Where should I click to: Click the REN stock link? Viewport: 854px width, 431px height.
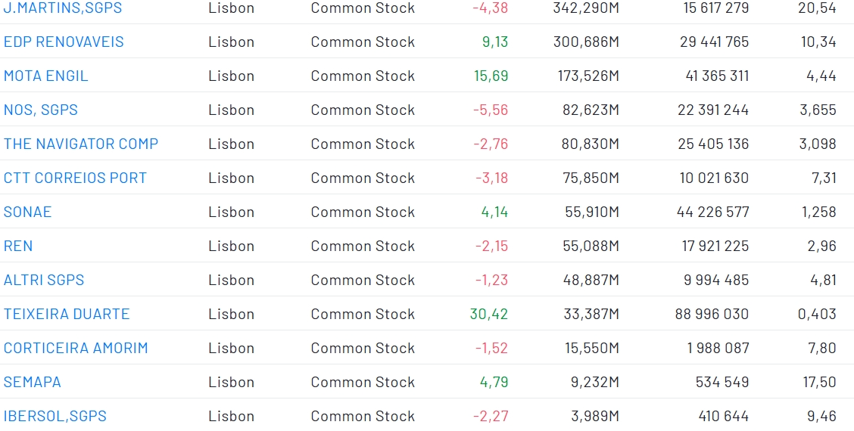coord(18,247)
